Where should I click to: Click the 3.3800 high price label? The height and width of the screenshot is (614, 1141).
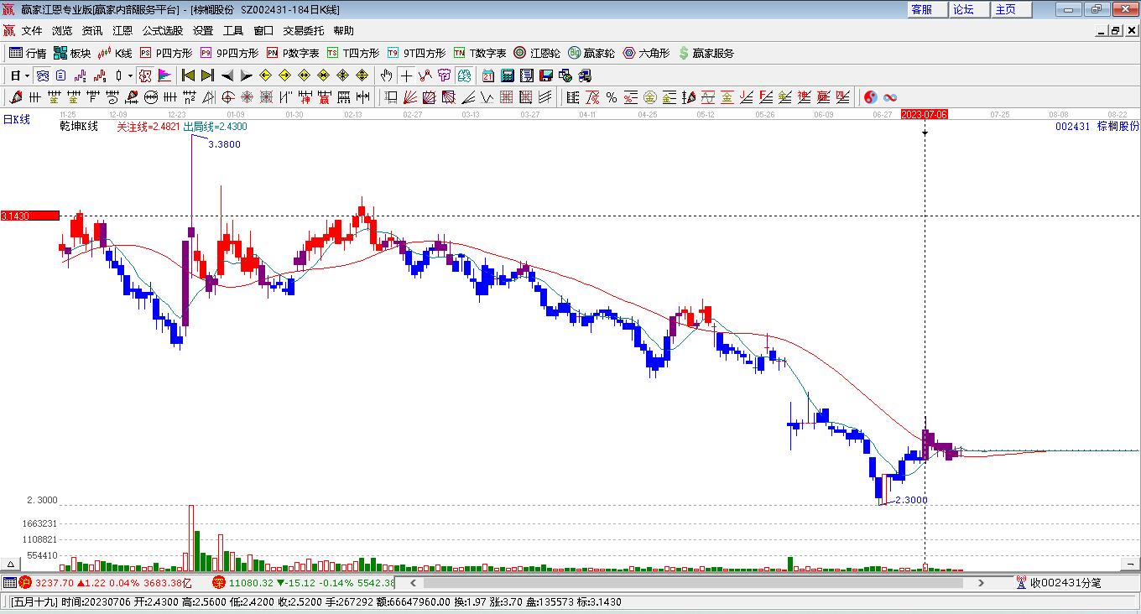tap(224, 144)
